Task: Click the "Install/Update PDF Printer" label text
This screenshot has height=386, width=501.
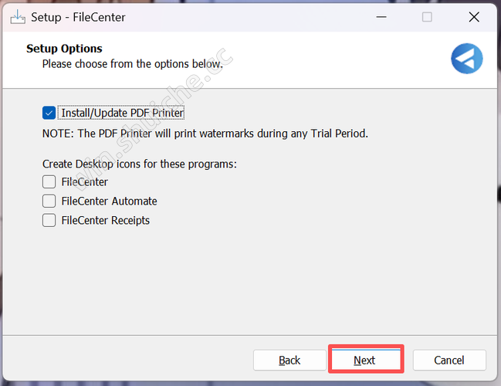Action: pos(122,113)
